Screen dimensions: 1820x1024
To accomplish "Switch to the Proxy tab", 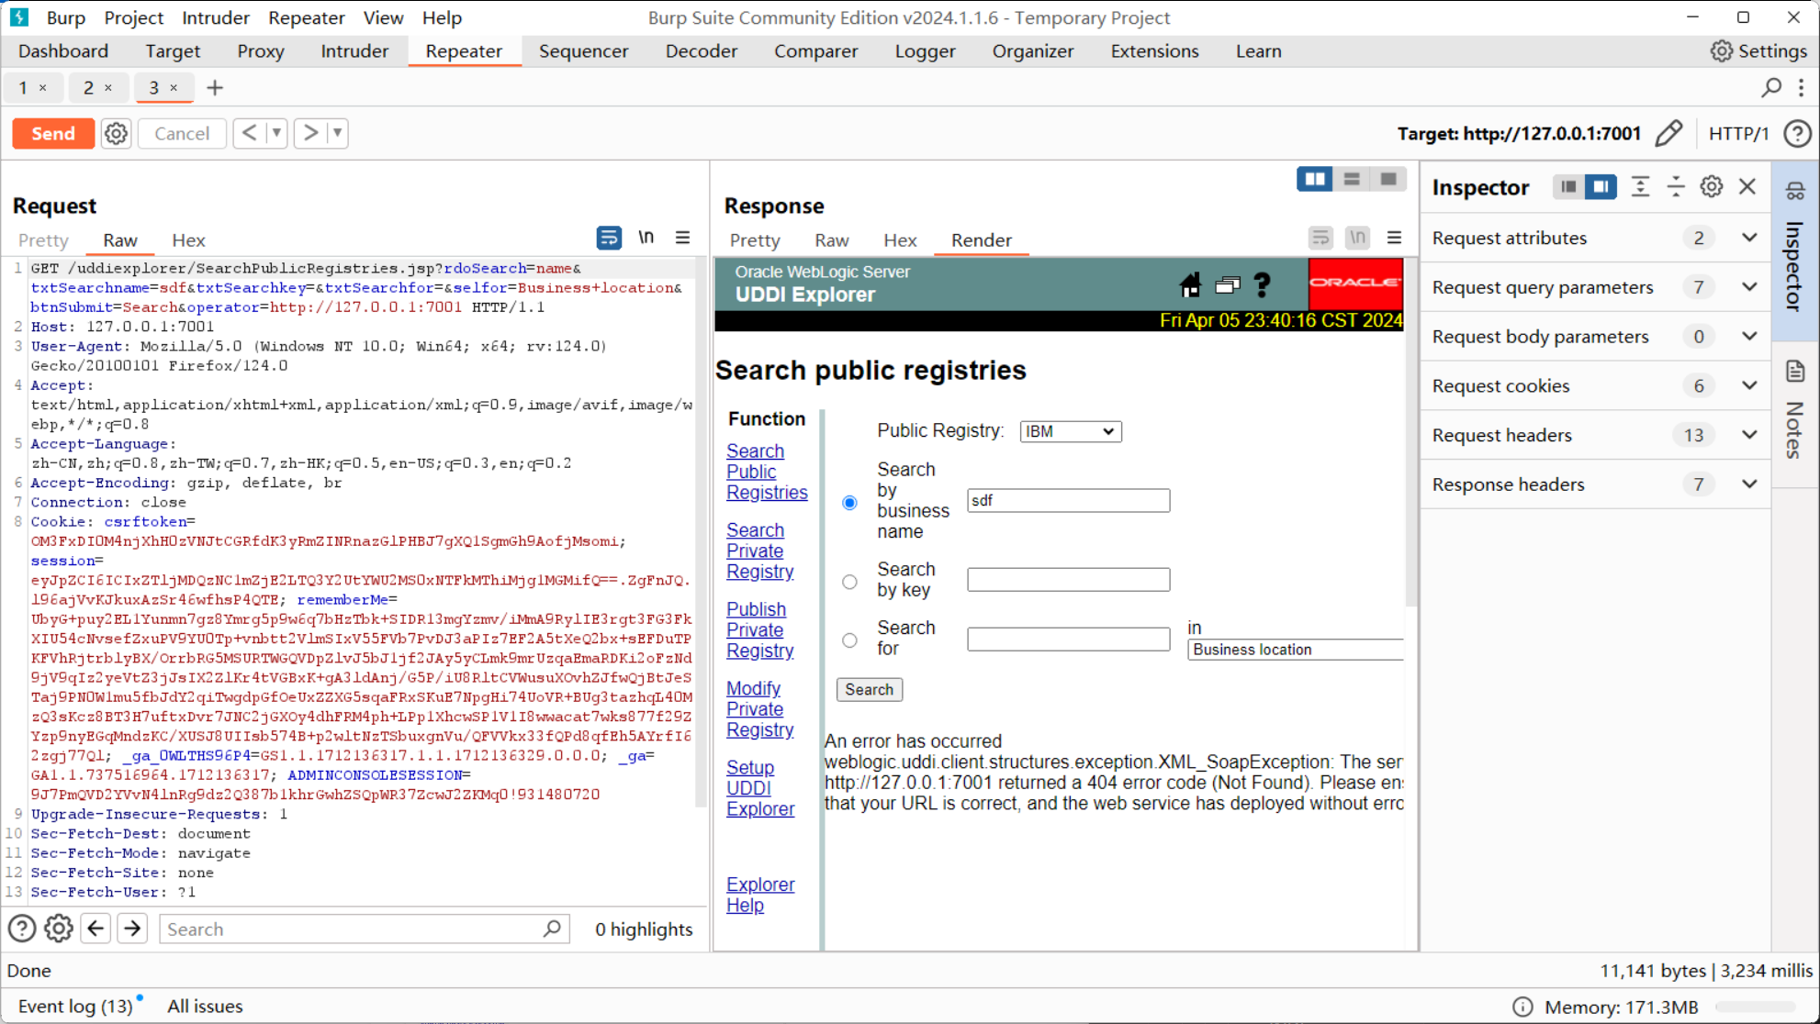I will coord(261,51).
